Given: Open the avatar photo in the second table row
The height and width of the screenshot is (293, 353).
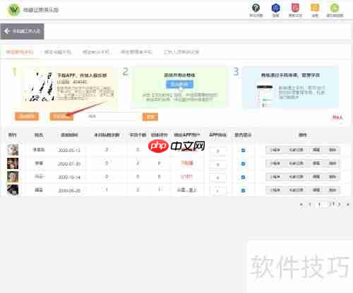Looking at the screenshot, I should click(x=13, y=163).
